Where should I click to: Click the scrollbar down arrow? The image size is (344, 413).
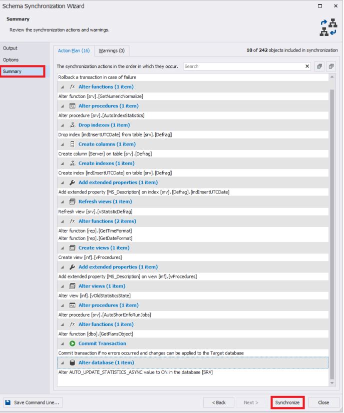[332, 383]
